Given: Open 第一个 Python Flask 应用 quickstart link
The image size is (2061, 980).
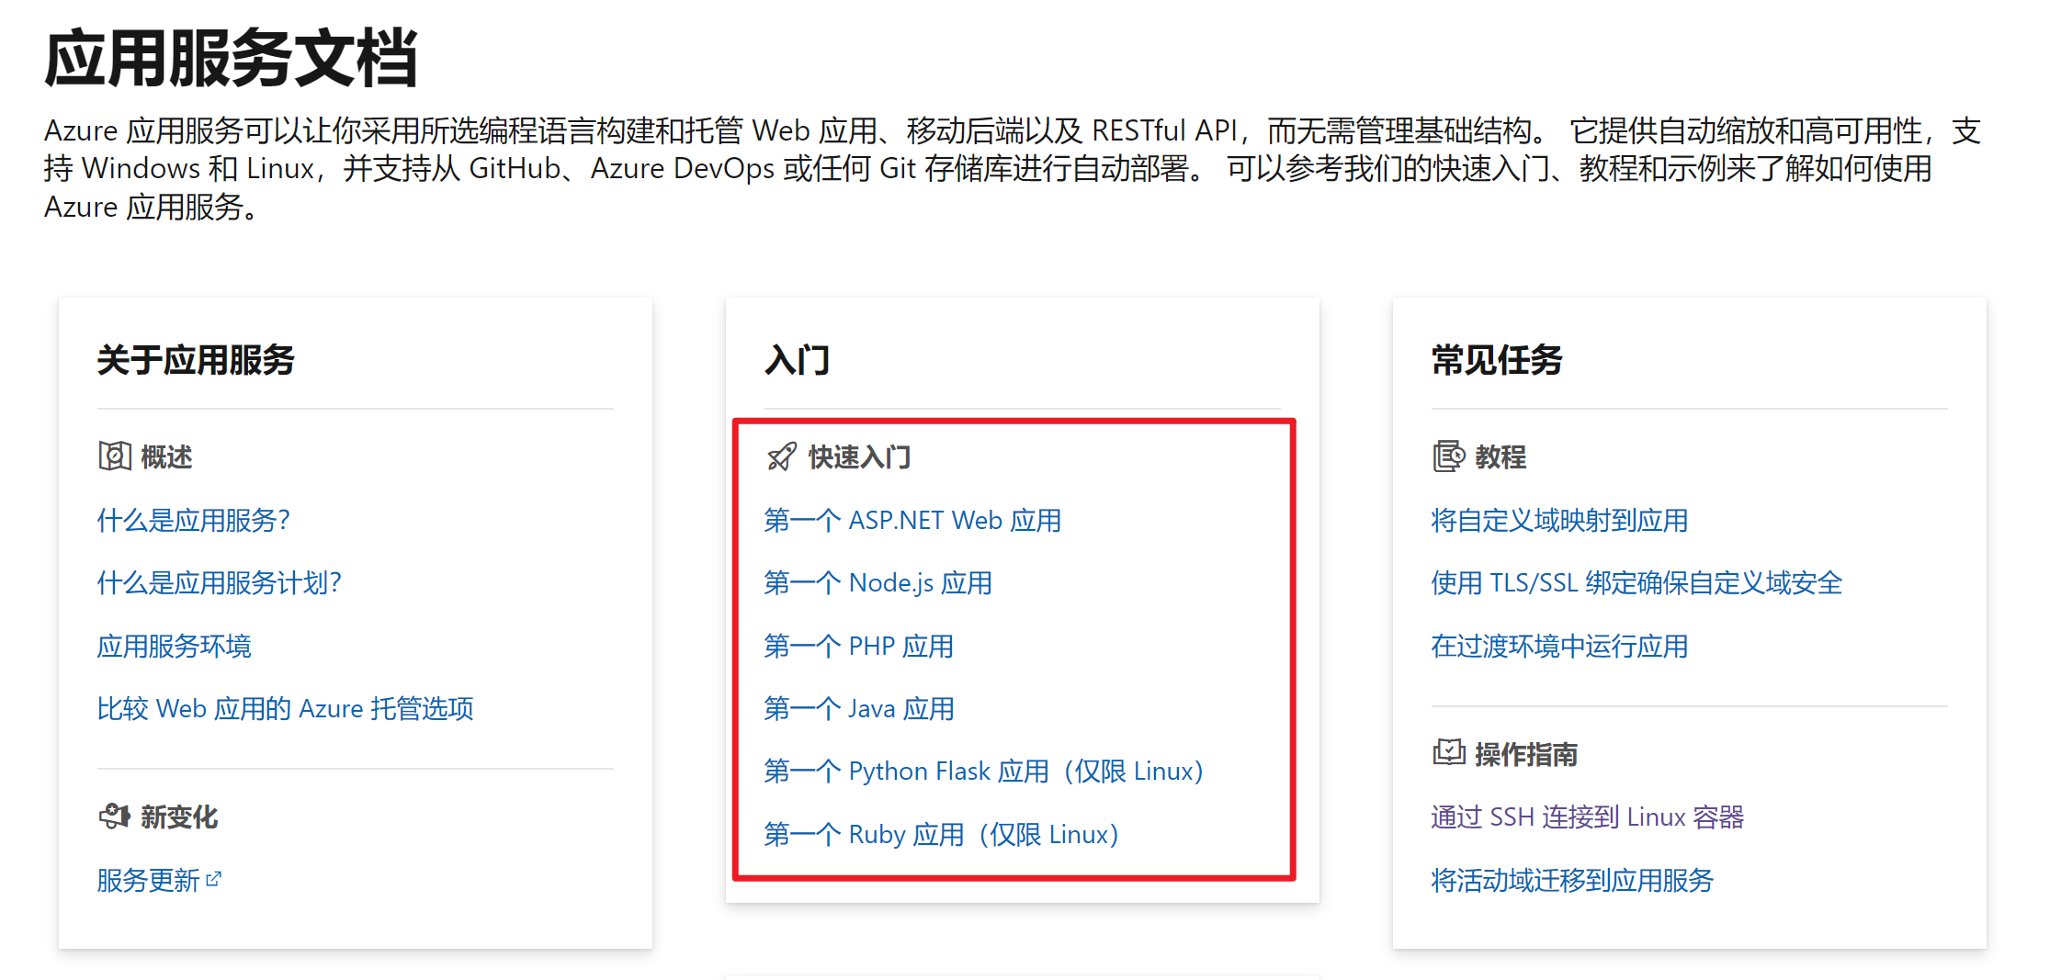Looking at the screenshot, I should pyautogui.click(x=982, y=771).
